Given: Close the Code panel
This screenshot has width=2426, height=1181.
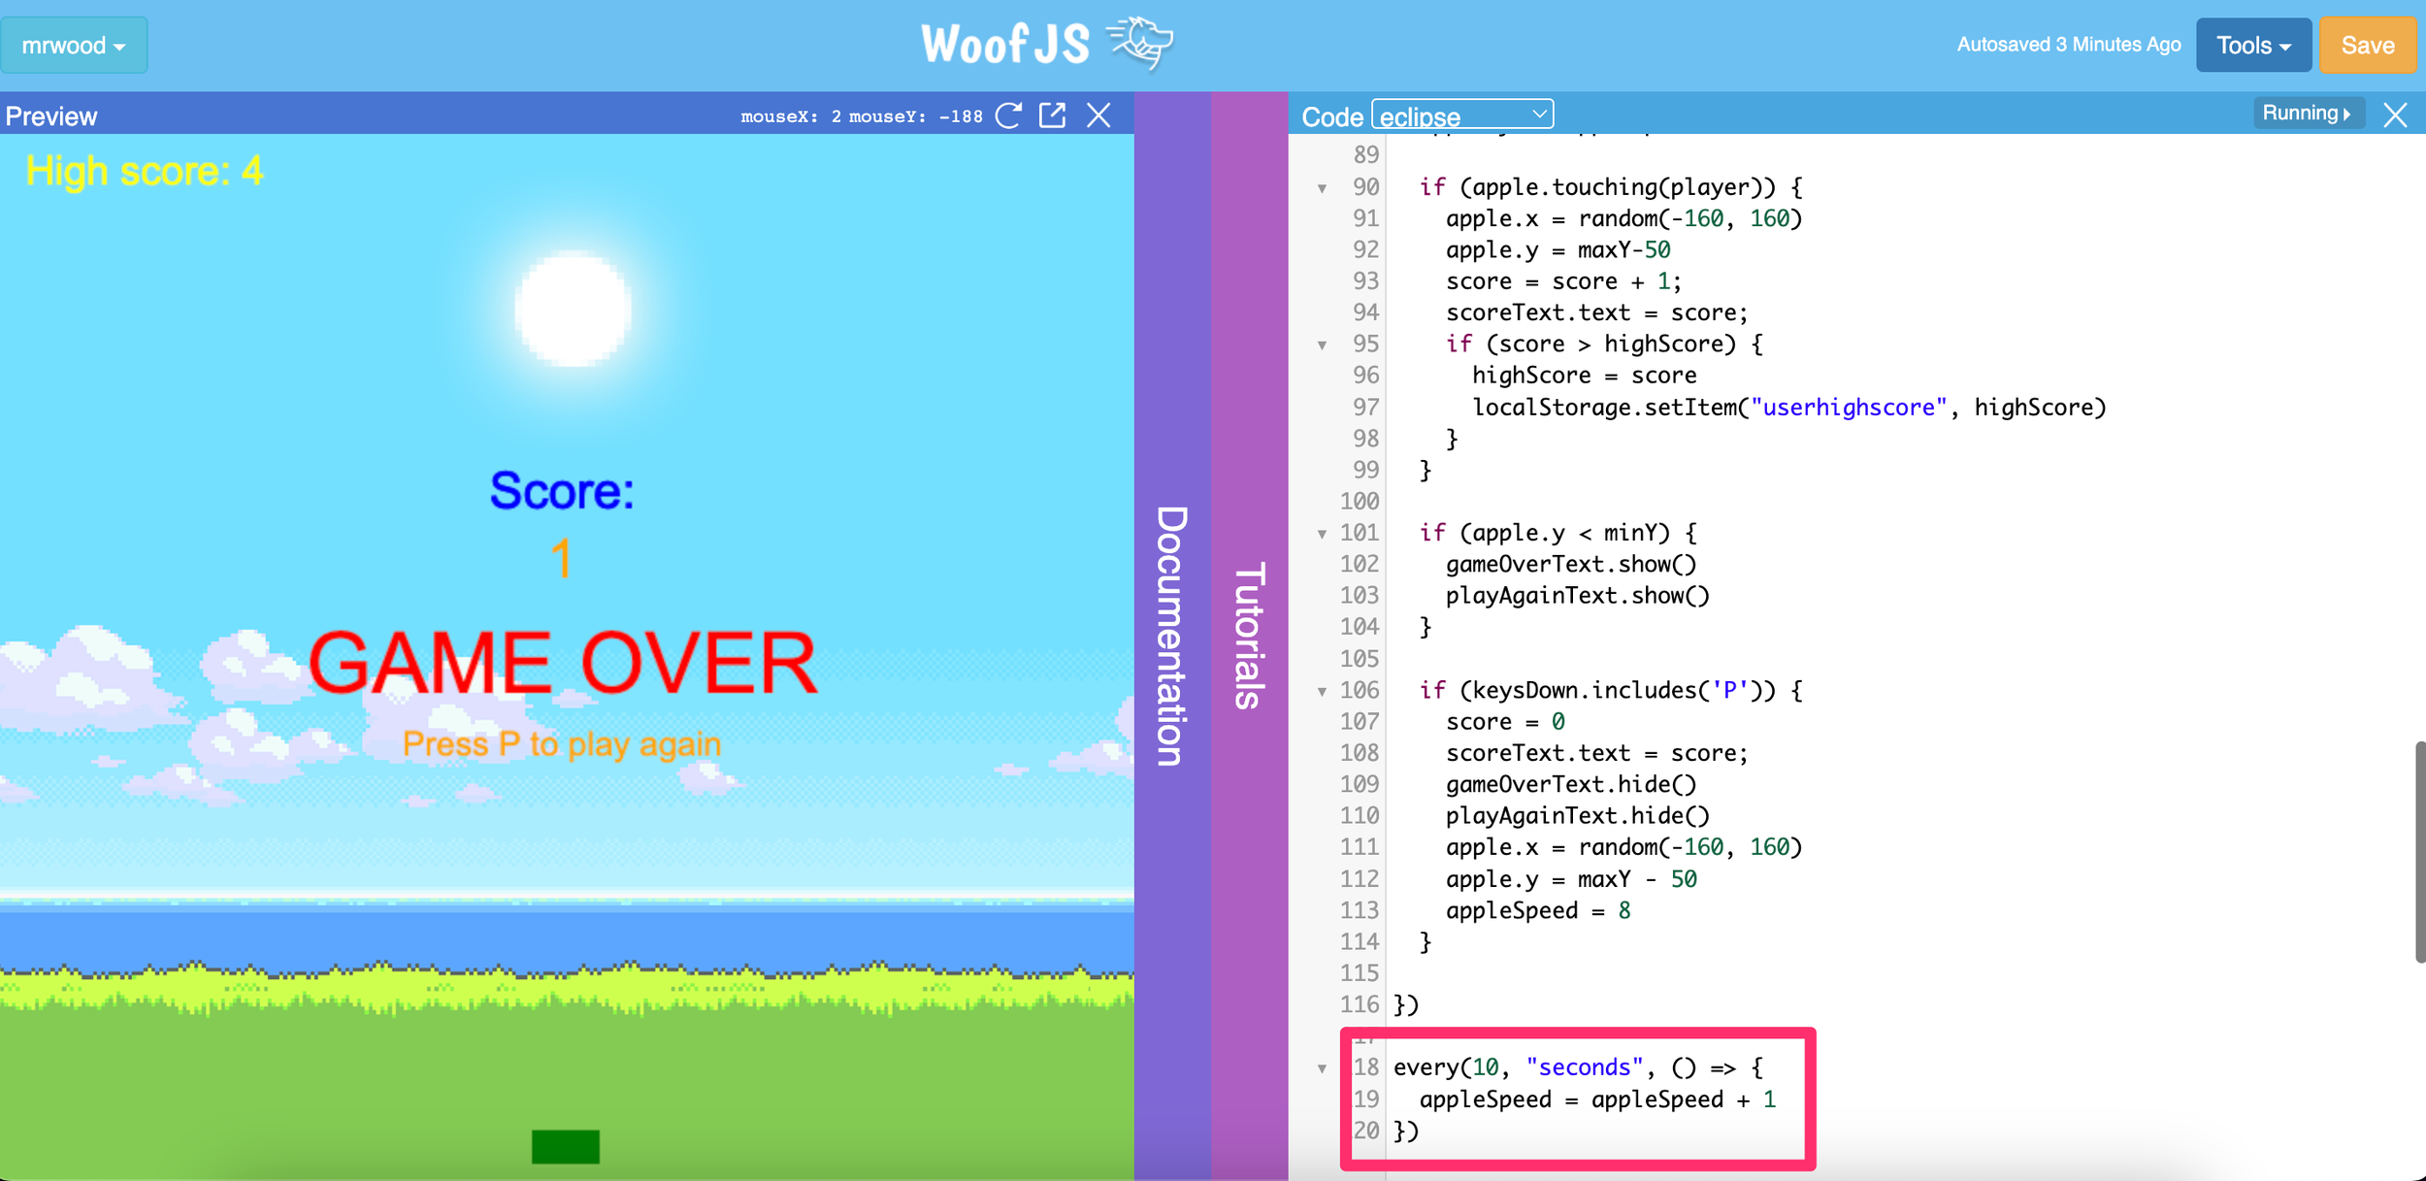Looking at the screenshot, I should pos(2397,115).
